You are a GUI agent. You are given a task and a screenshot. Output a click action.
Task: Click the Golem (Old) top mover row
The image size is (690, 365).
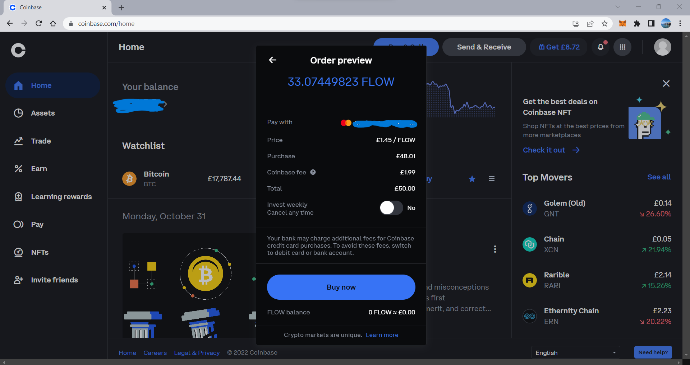point(597,209)
